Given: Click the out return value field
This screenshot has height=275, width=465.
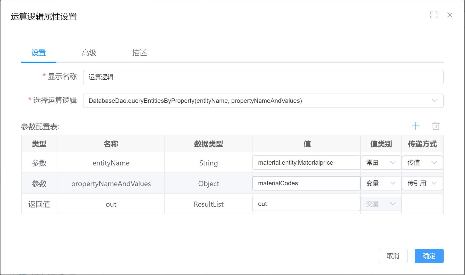Looking at the screenshot, I should 306,204.
